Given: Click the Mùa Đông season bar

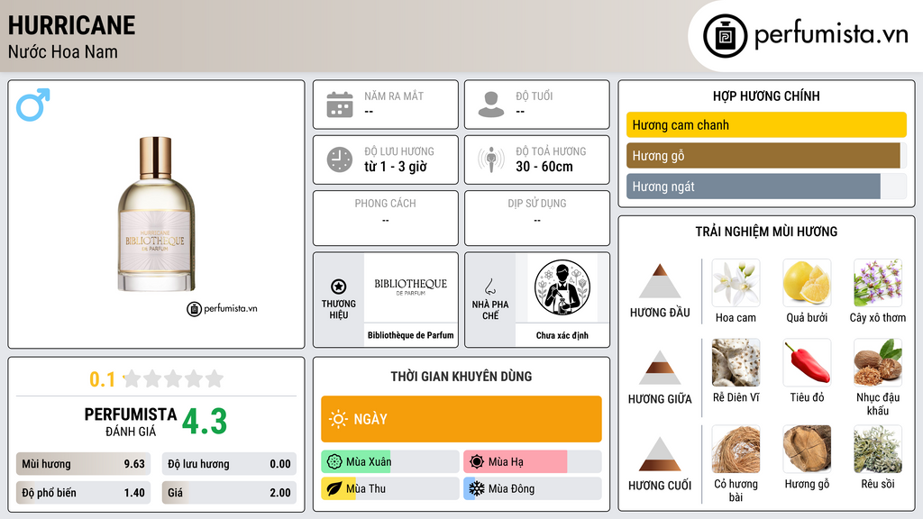Looking at the screenshot, I should pyautogui.click(x=533, y=488).
